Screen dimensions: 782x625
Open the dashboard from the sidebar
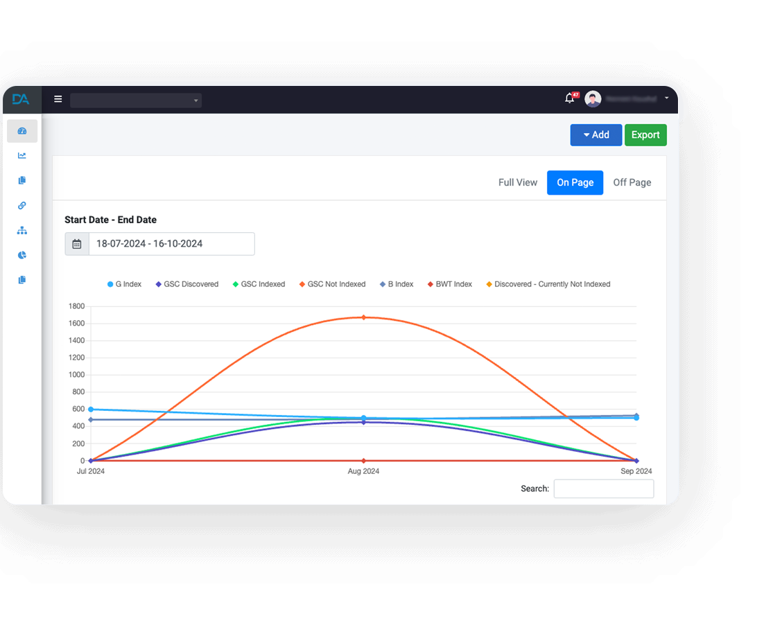click(x=22, y=130)
